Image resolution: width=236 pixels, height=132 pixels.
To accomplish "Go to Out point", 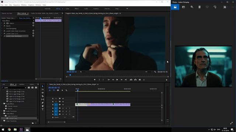I will tap(126, 80).
